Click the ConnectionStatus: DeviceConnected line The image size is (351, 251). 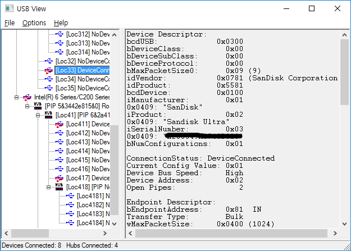(x=200, y=158)
